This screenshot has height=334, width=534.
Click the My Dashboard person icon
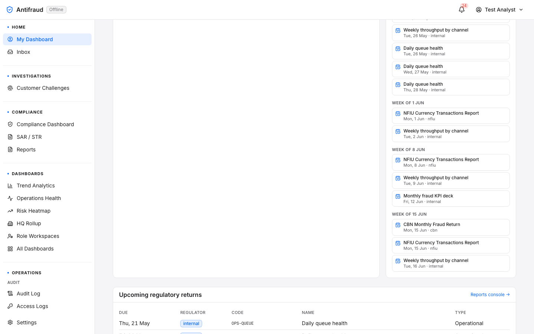pos(10,39)
